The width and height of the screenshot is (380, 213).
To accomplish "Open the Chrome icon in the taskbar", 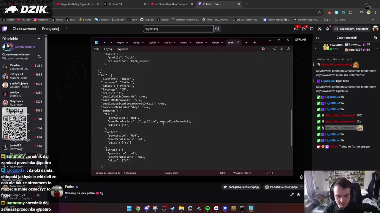I will [x=138, y=208].
